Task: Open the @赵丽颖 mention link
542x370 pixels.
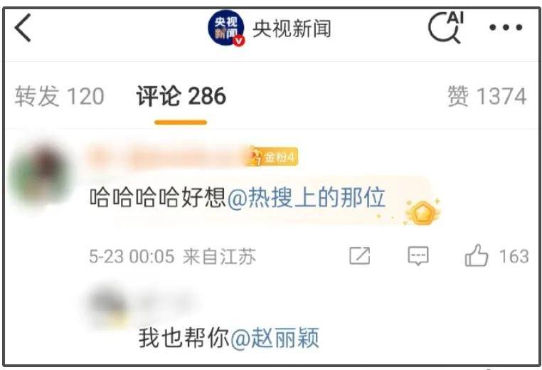Action: pos(275,338)
